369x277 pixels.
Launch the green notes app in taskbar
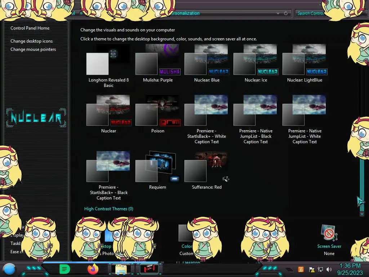point(65,269)
